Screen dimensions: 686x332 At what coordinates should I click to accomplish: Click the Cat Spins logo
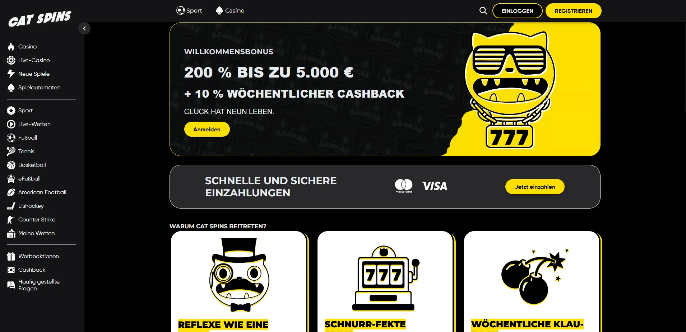click(x=40, y=19)
